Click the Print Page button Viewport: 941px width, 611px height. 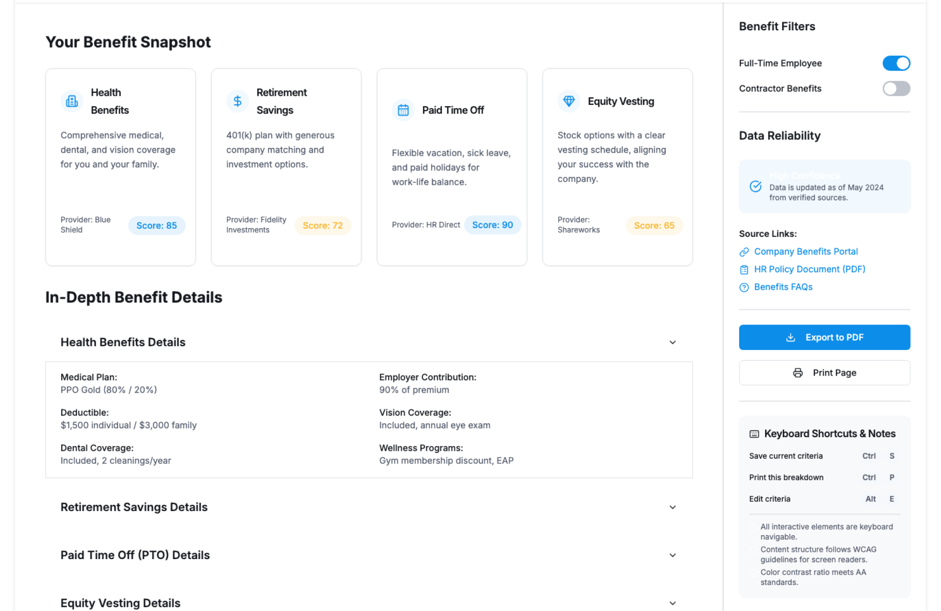point(824,373)
